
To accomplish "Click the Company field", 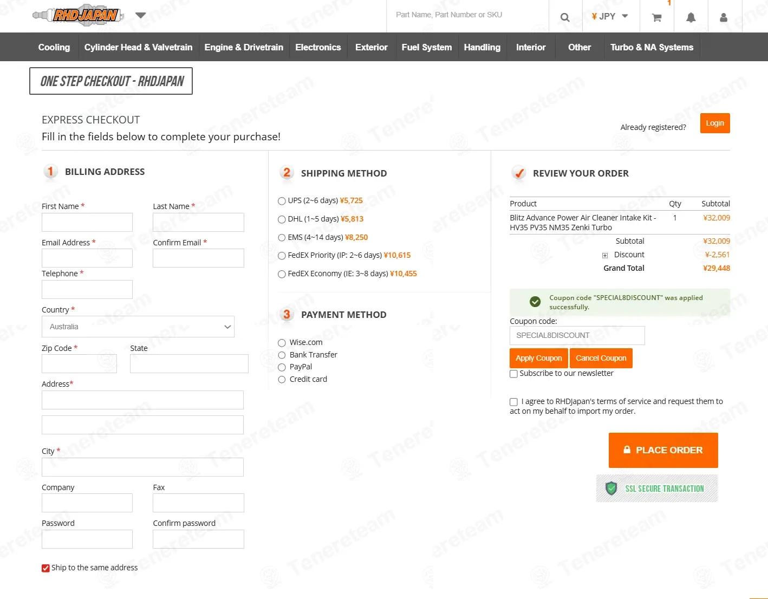I will 87,503.
